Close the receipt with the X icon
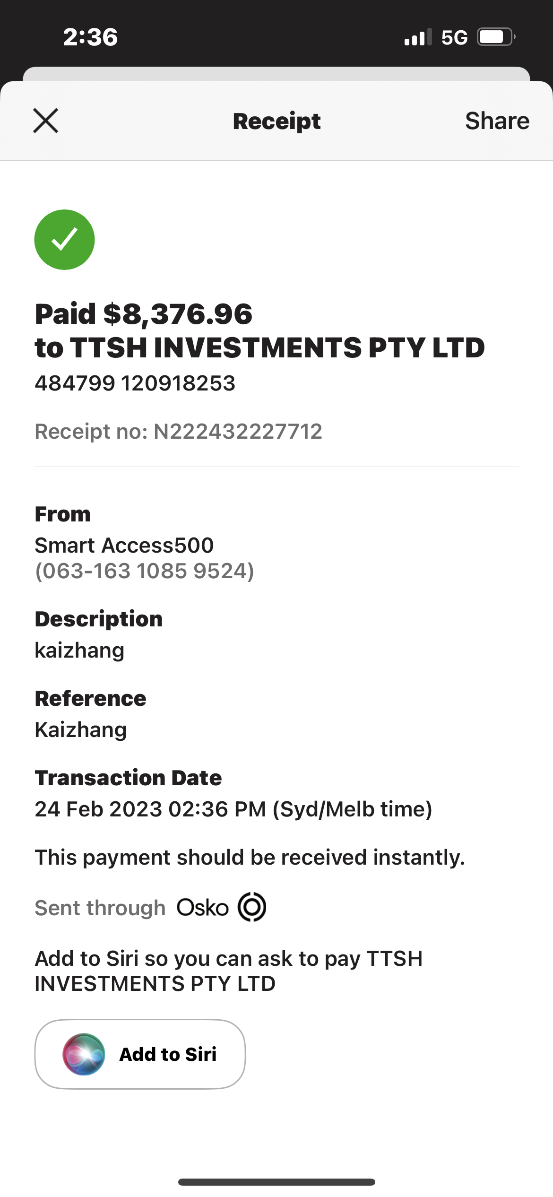The height and width of the screenshot is (1197, 553). coord(45,121)
